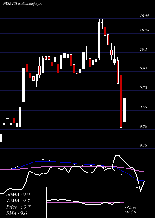Click the long red candle falling to 9.36
The height and width of the screenshot is (218, 155).
(x=121, y=101)
